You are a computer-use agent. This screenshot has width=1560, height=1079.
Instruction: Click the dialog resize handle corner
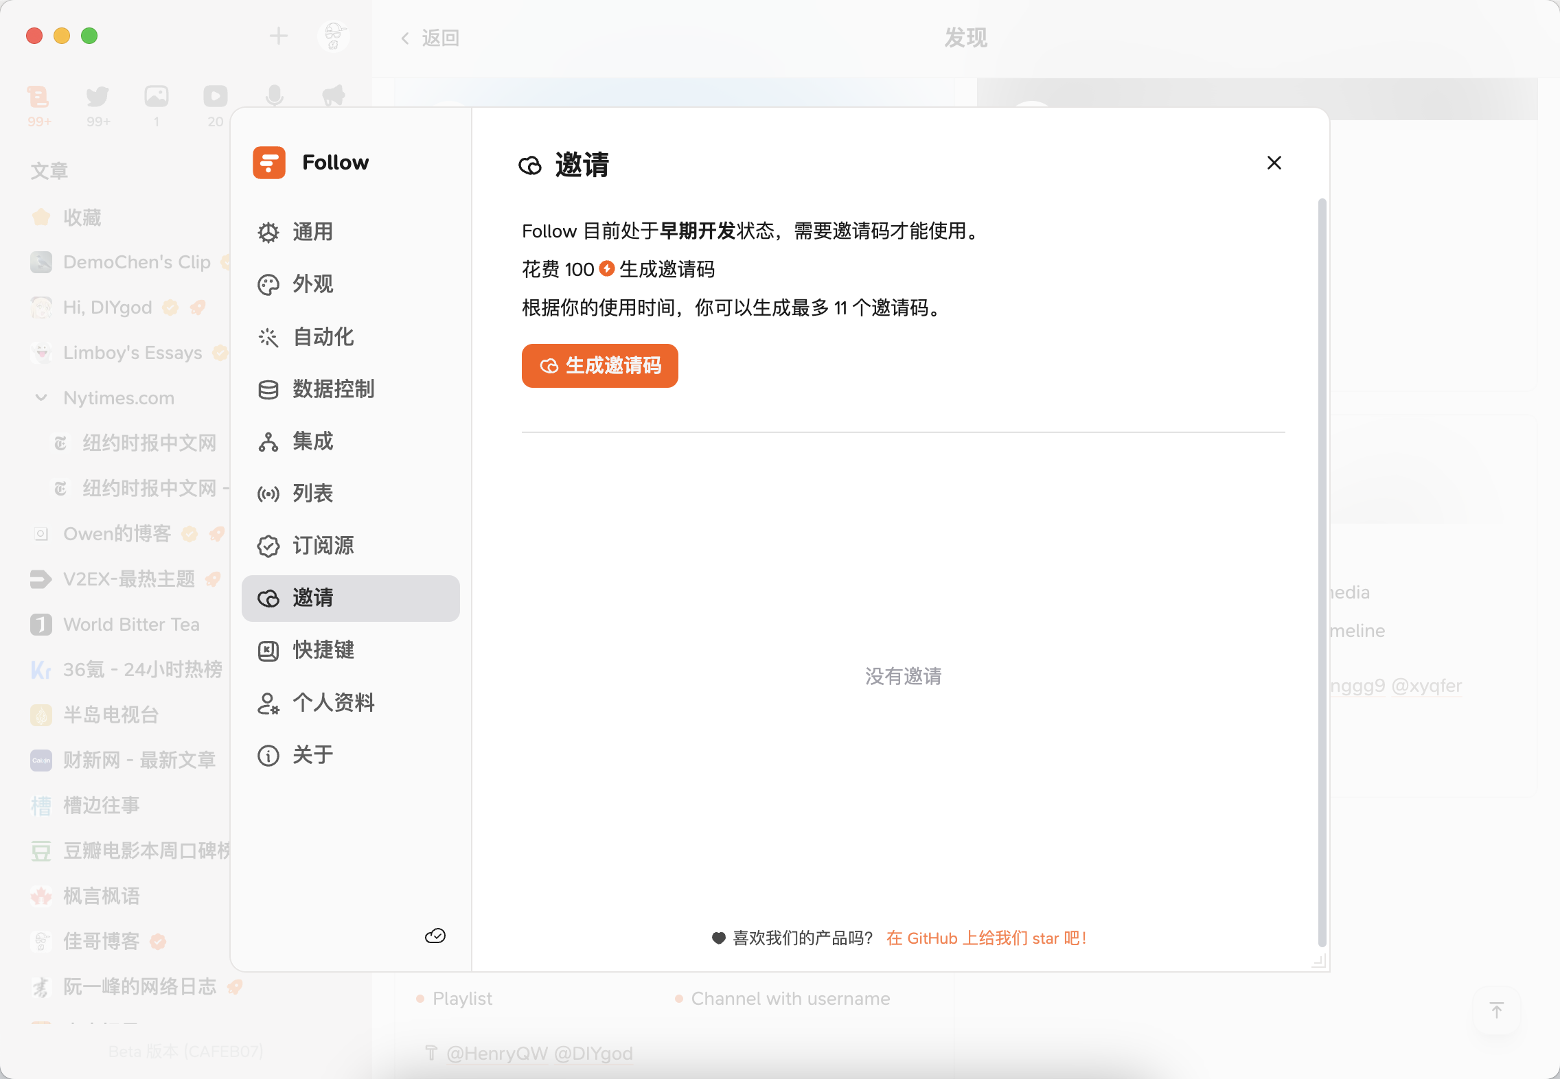coord(1319,961)
